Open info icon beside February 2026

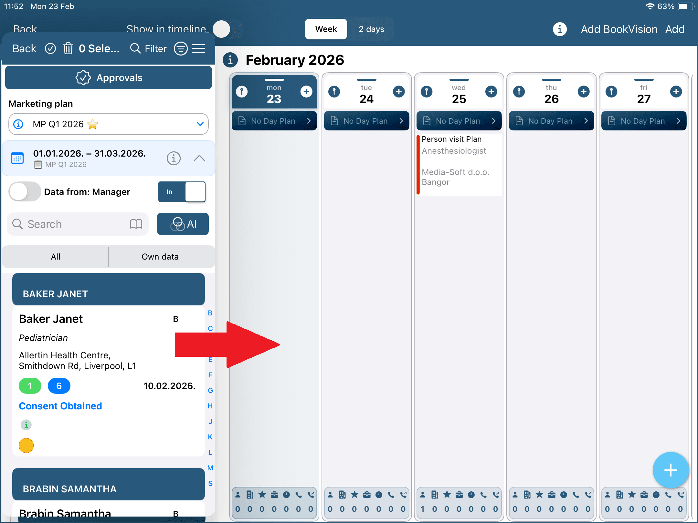230,60
